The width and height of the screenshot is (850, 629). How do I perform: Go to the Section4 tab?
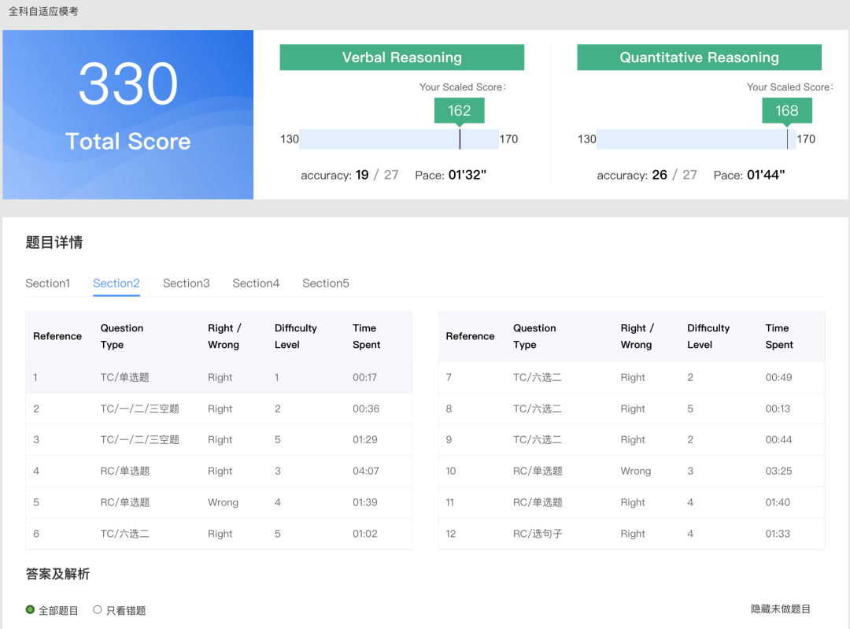(x=256, y=283)
